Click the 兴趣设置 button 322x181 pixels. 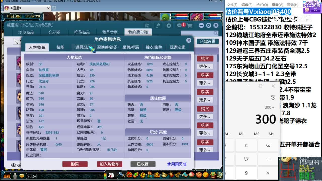208,41
